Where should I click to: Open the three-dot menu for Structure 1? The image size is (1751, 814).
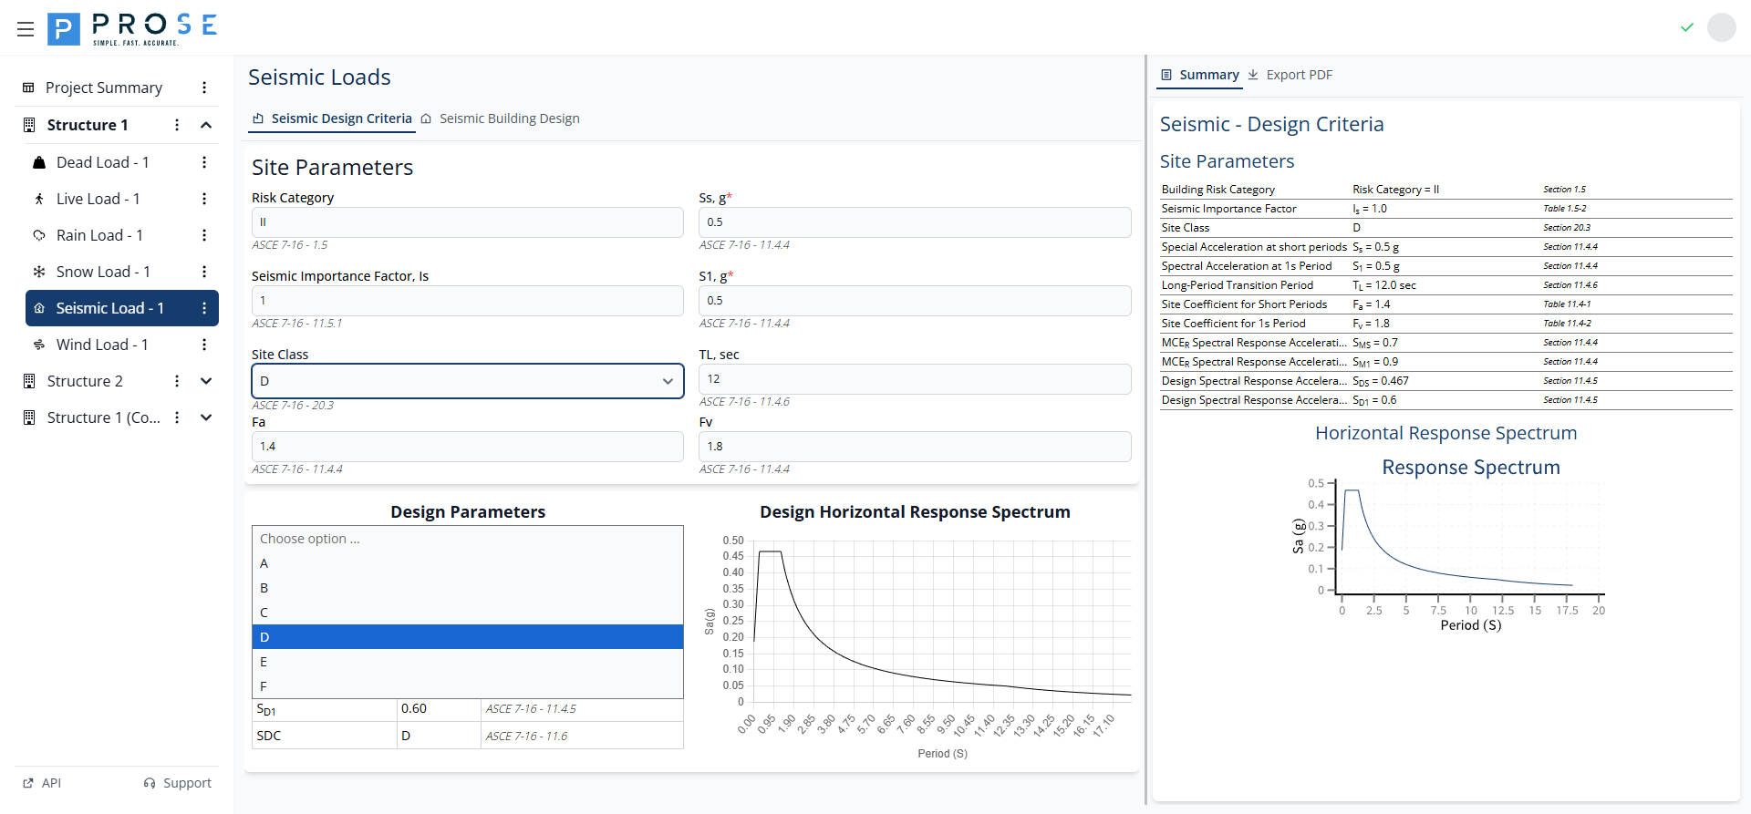177,125
